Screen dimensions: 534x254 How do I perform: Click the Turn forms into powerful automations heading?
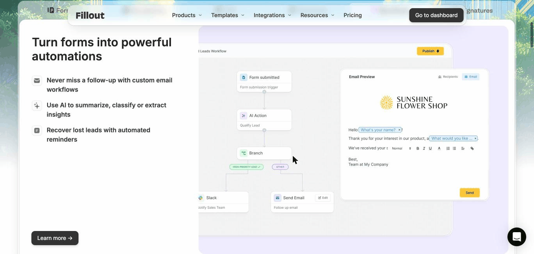[102, 49]
